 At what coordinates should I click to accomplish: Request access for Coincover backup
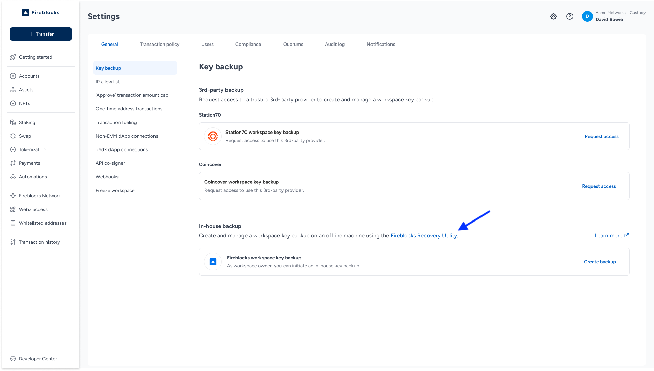[599, 186]
